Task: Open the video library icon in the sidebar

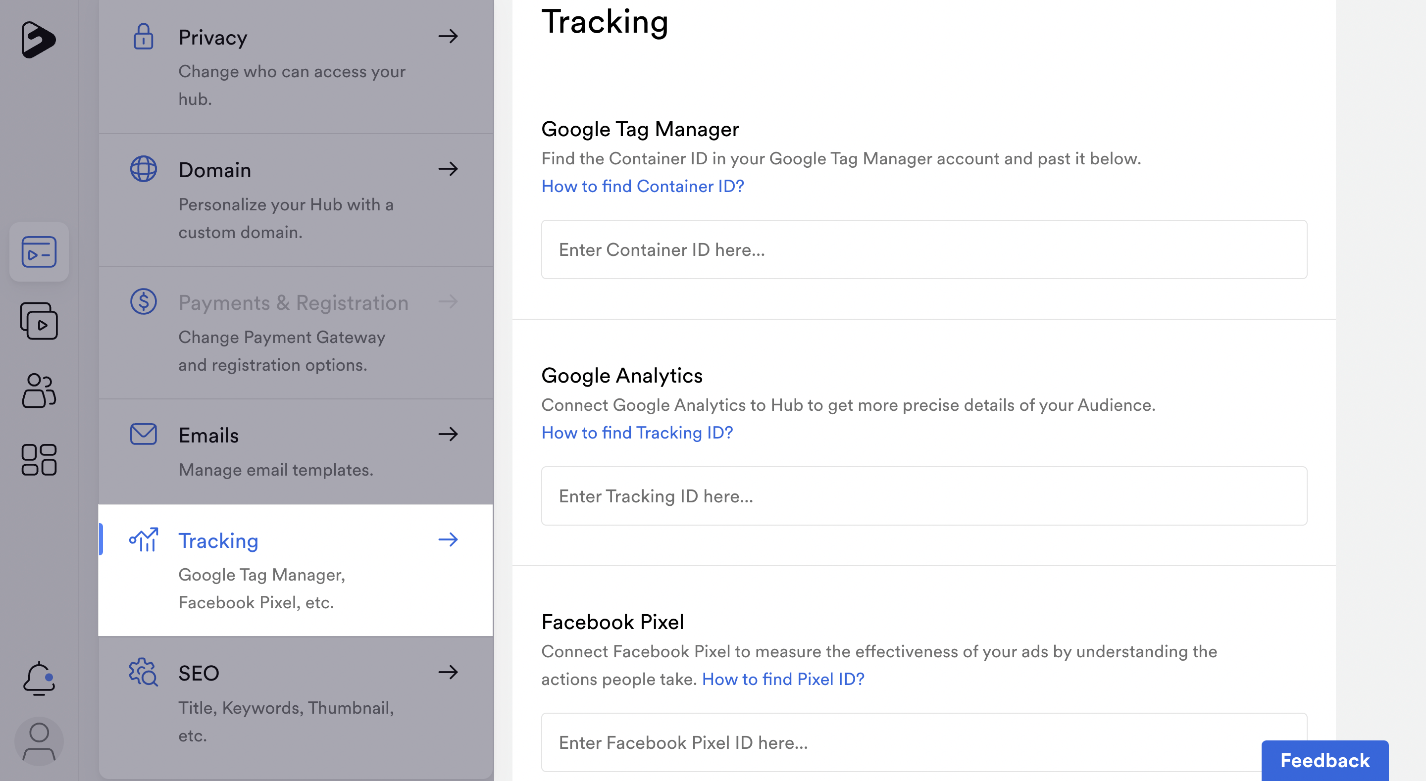Action: pos(39,321)
